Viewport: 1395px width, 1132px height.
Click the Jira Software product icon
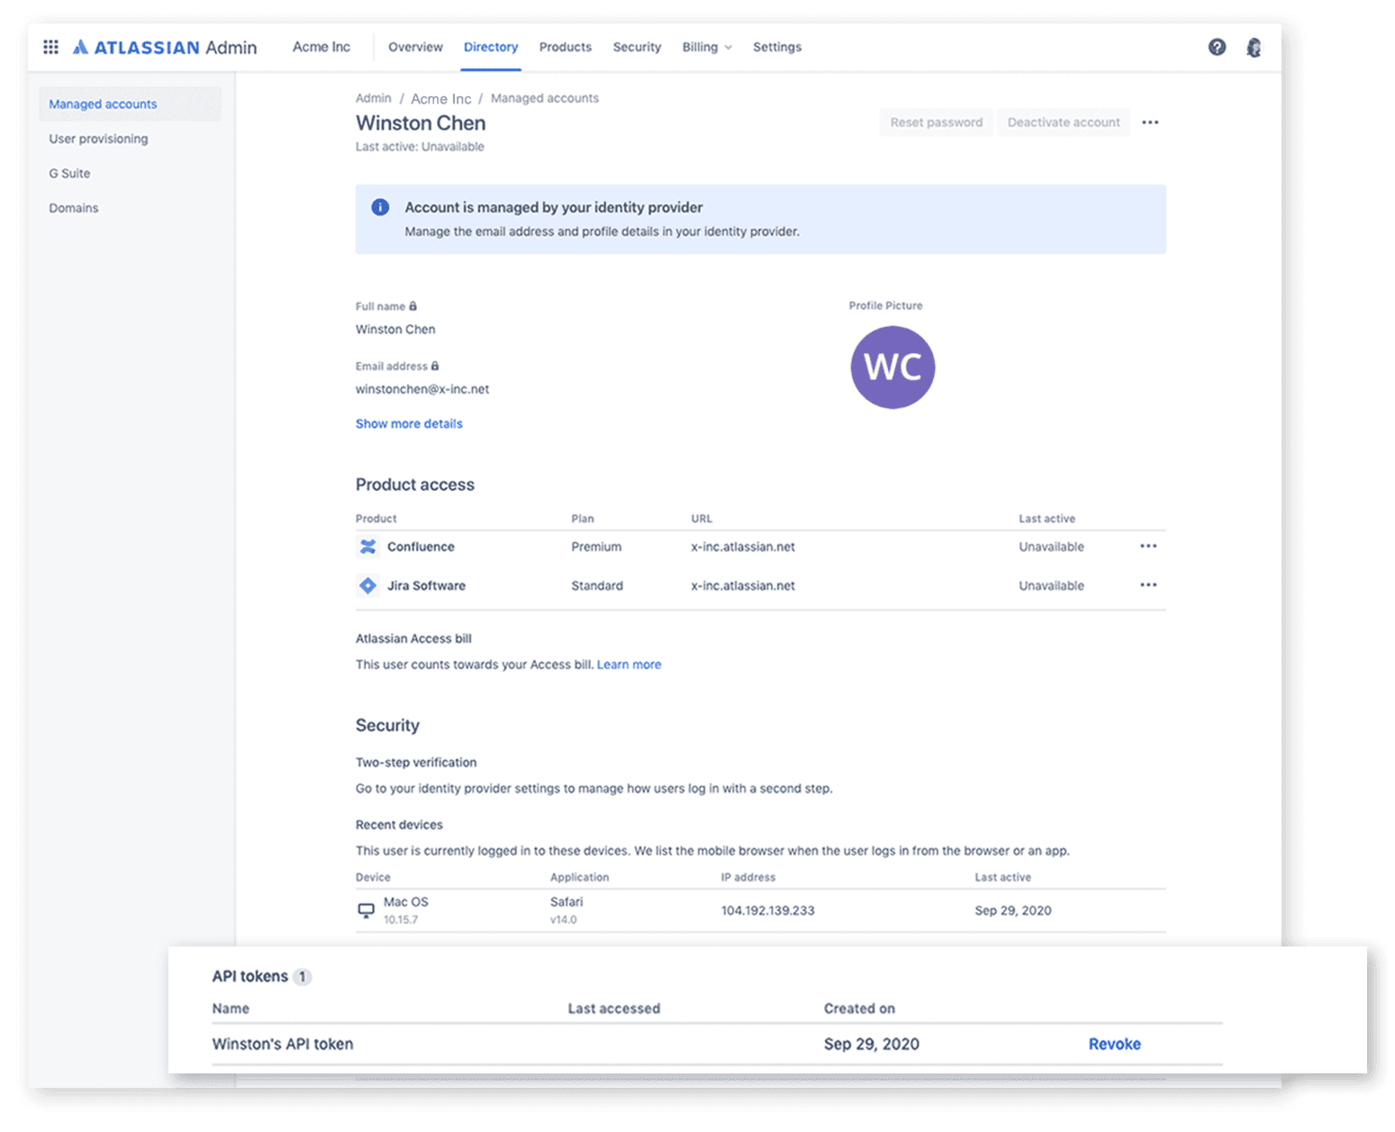(368, 585)
